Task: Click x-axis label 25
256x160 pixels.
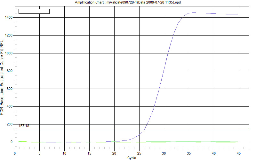Action: [139, 153]
